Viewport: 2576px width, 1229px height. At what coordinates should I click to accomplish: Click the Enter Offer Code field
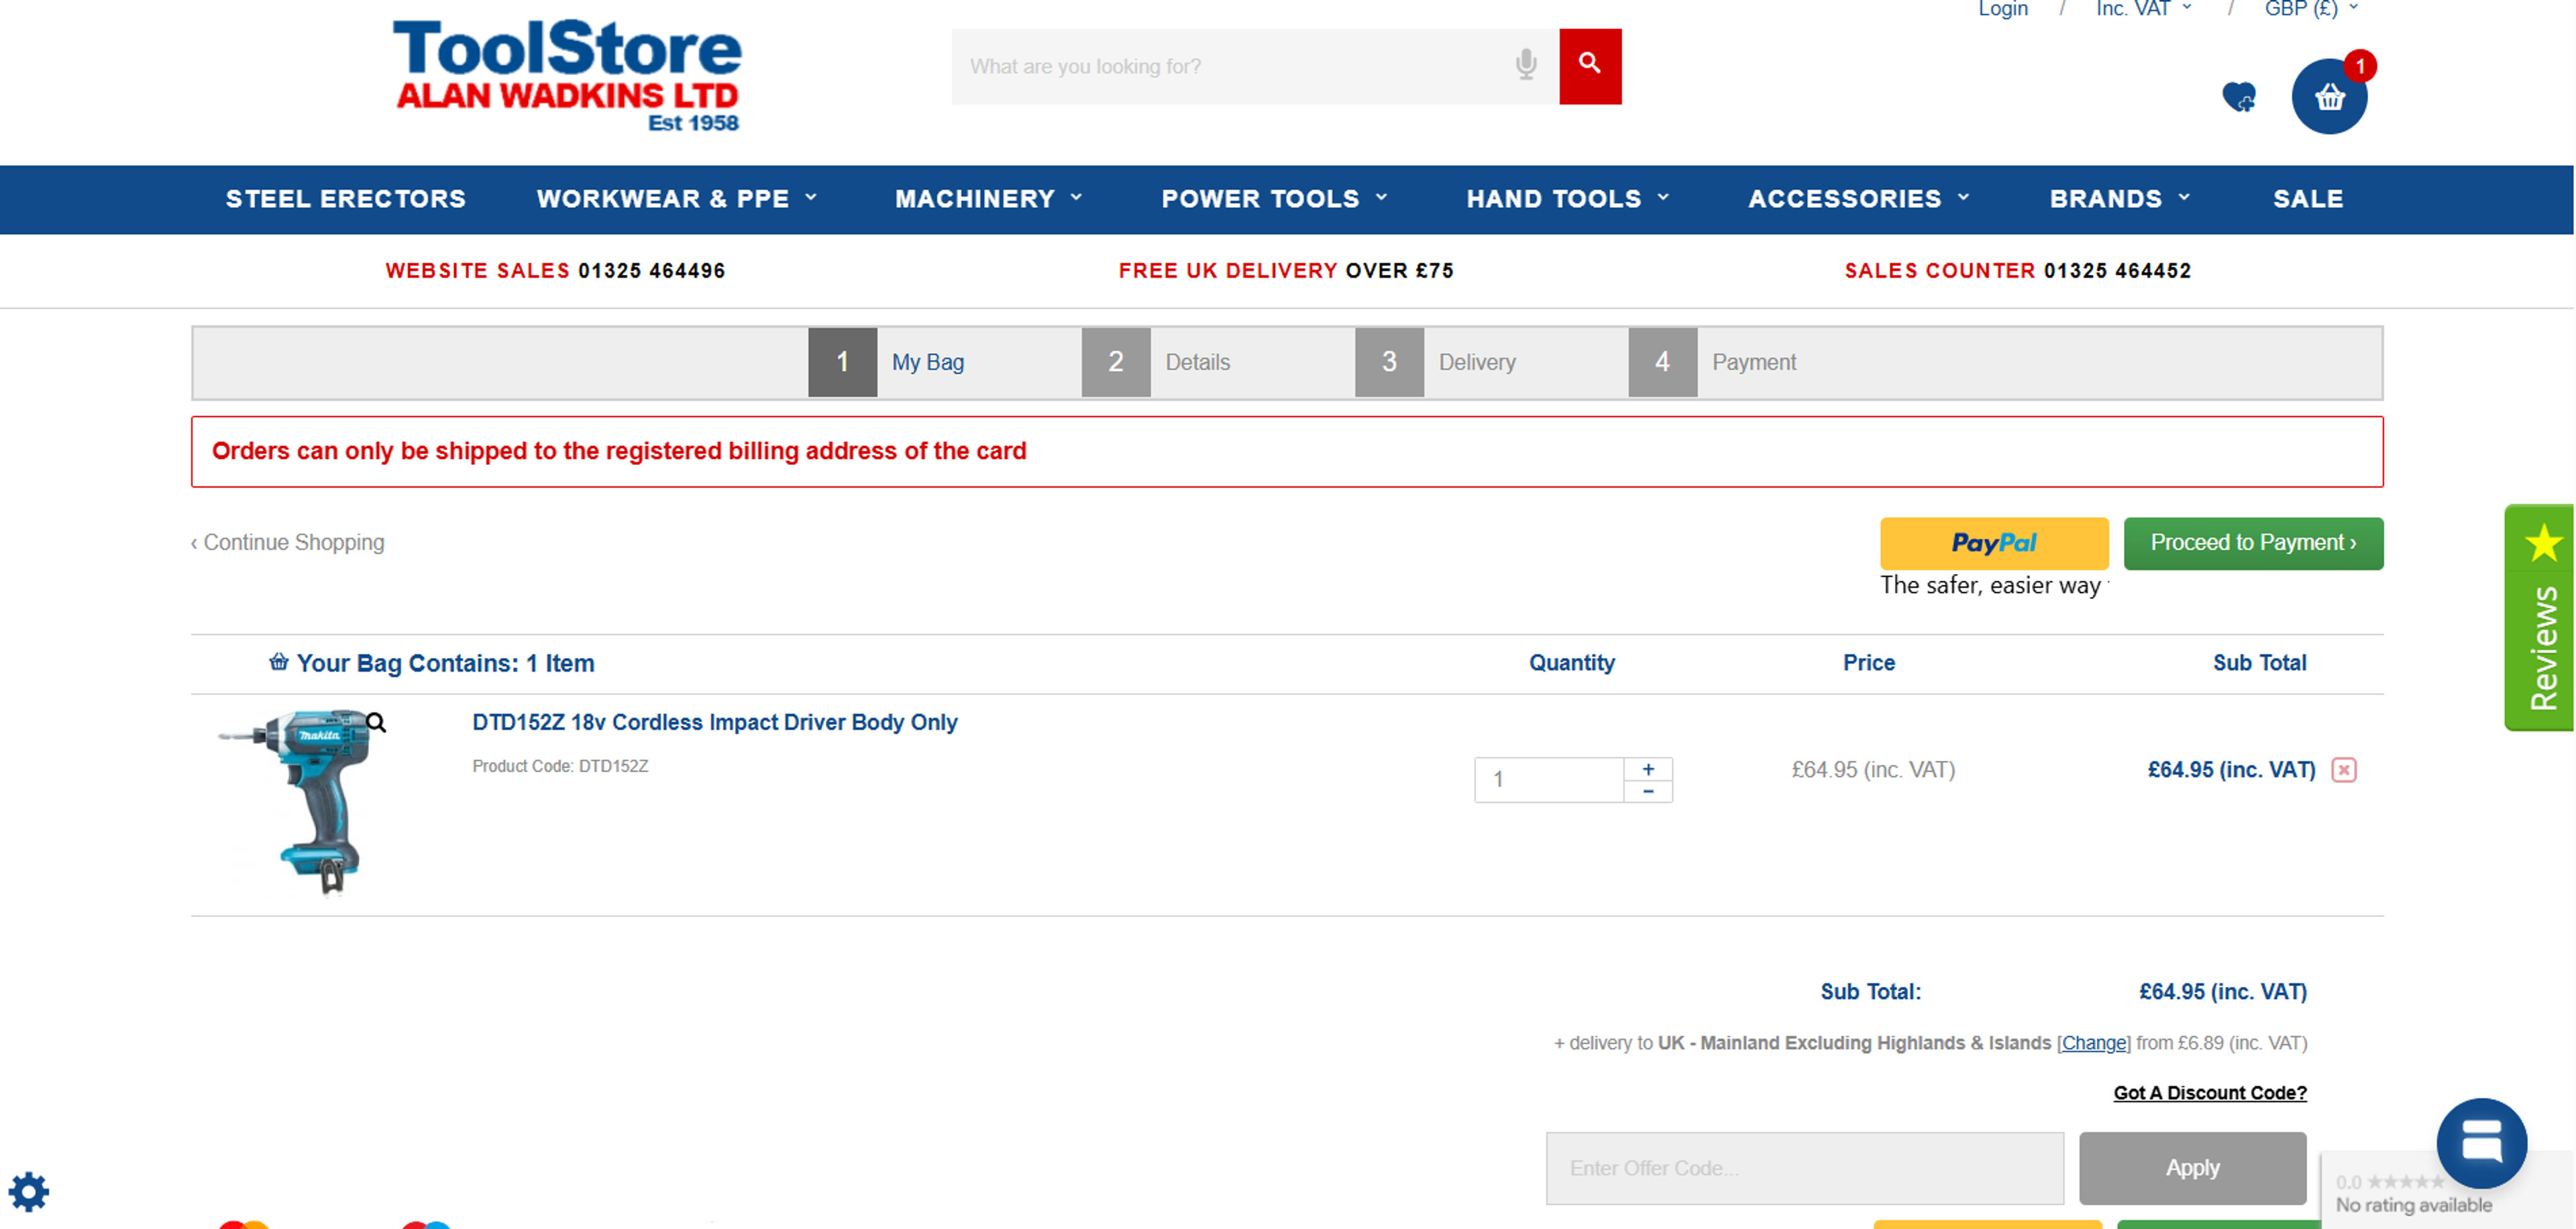tap(1804, 1167)
